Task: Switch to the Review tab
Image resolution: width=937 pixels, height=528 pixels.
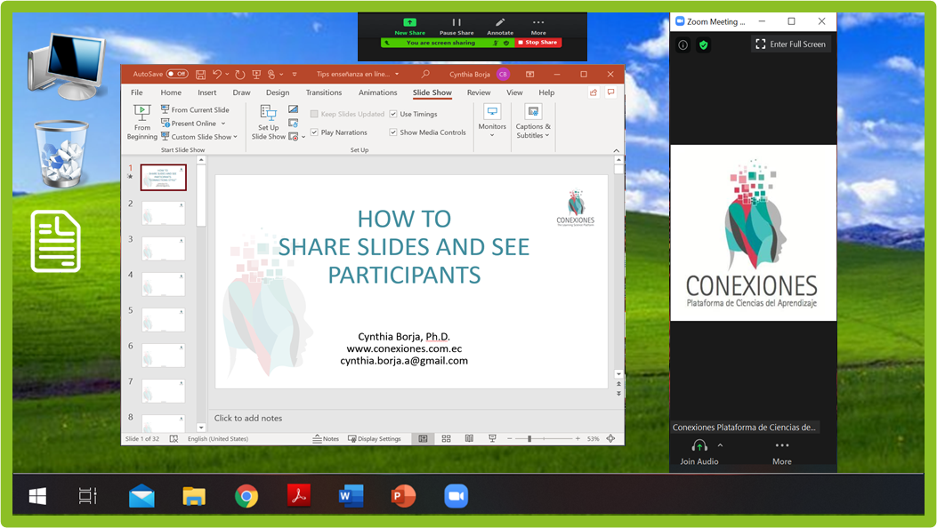Action: click(x=479, y=92)
